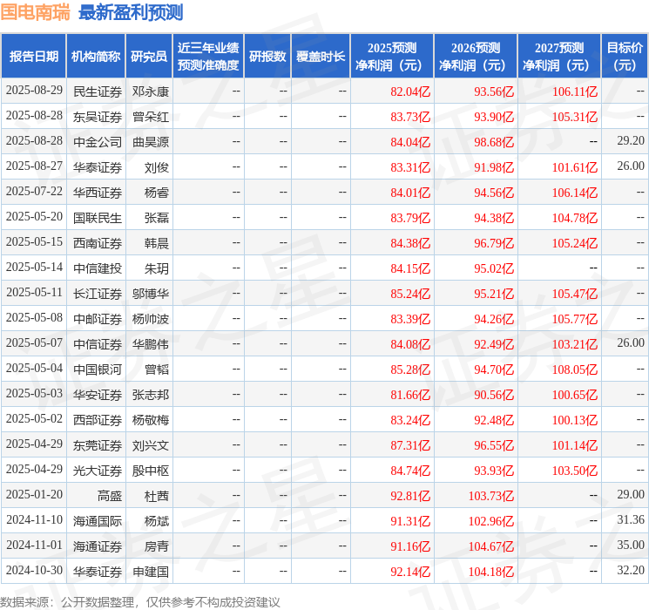Click the 2026预测净利润 header

476,57
